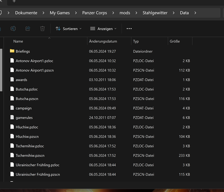Viewport: 224px width, 192px height.
Task: Expand chevron after Panzer Corps
Action: pyautogui.click(x=113, y=13)
